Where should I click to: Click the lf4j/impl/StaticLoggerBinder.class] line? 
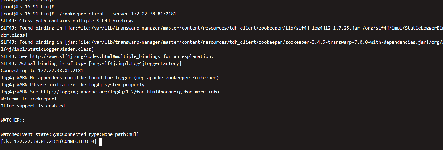tap(47, 49)
